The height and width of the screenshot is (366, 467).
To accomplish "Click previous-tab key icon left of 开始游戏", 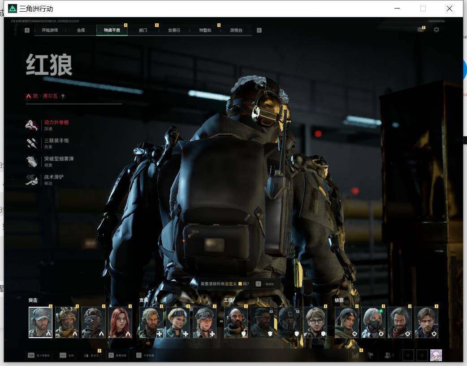I will [27, 30].
